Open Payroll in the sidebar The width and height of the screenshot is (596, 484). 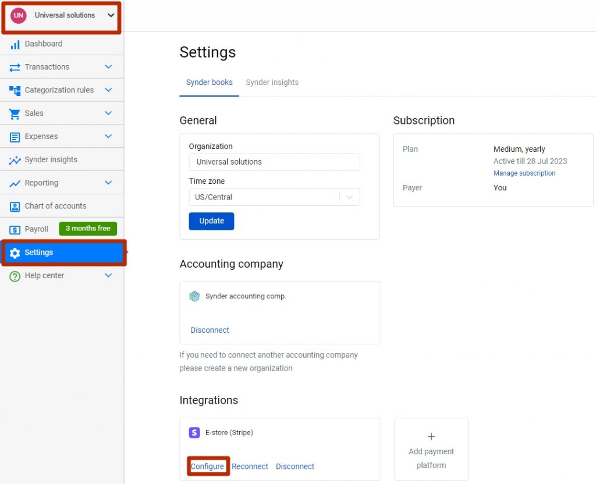pos(62,229)
